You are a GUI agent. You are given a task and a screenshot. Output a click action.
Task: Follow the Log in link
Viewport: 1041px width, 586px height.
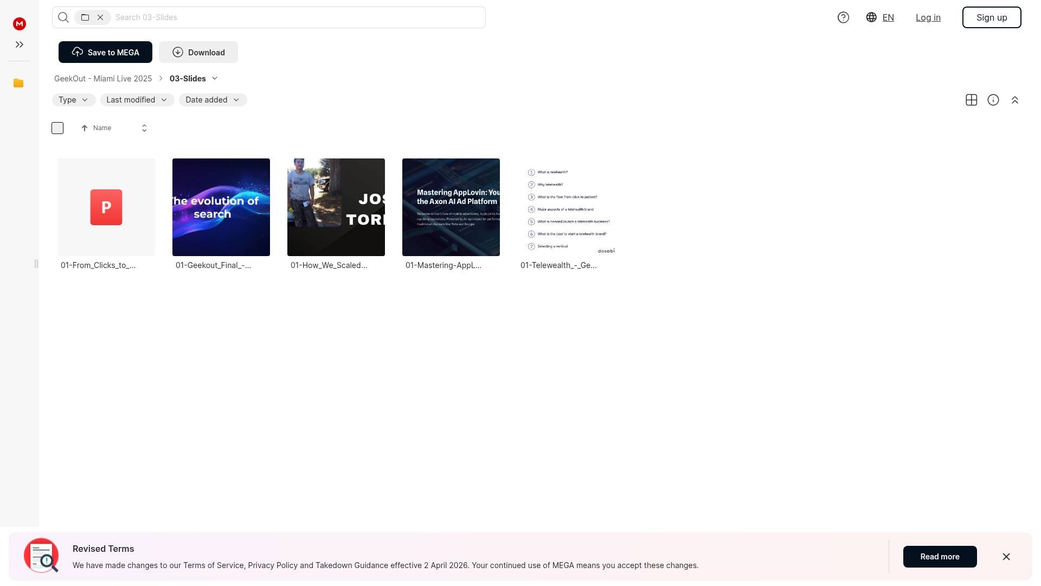pyautogui.click(x=928, y=17)
